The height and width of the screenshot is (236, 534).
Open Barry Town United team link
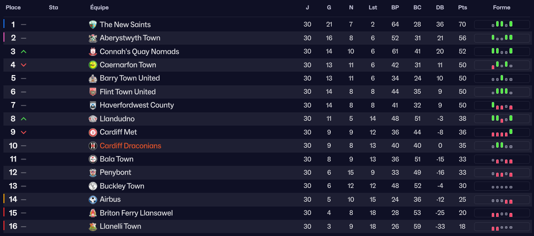tap(130, 78)
